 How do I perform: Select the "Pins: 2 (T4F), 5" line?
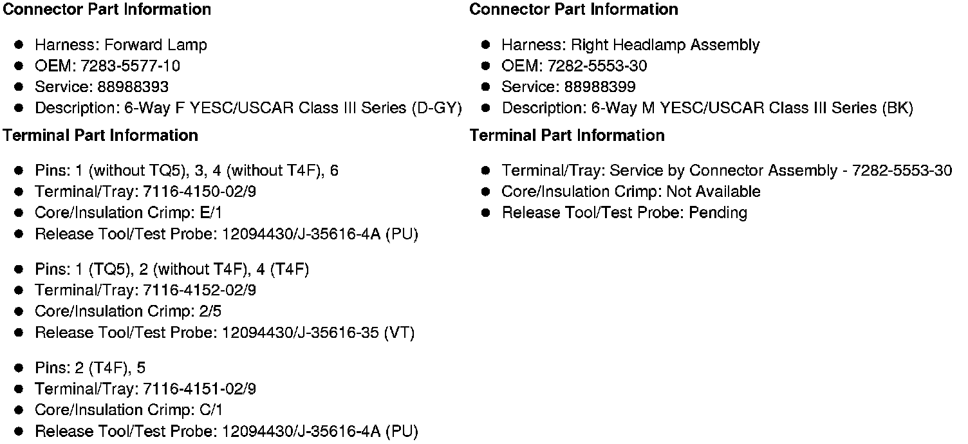pos(90,368)
